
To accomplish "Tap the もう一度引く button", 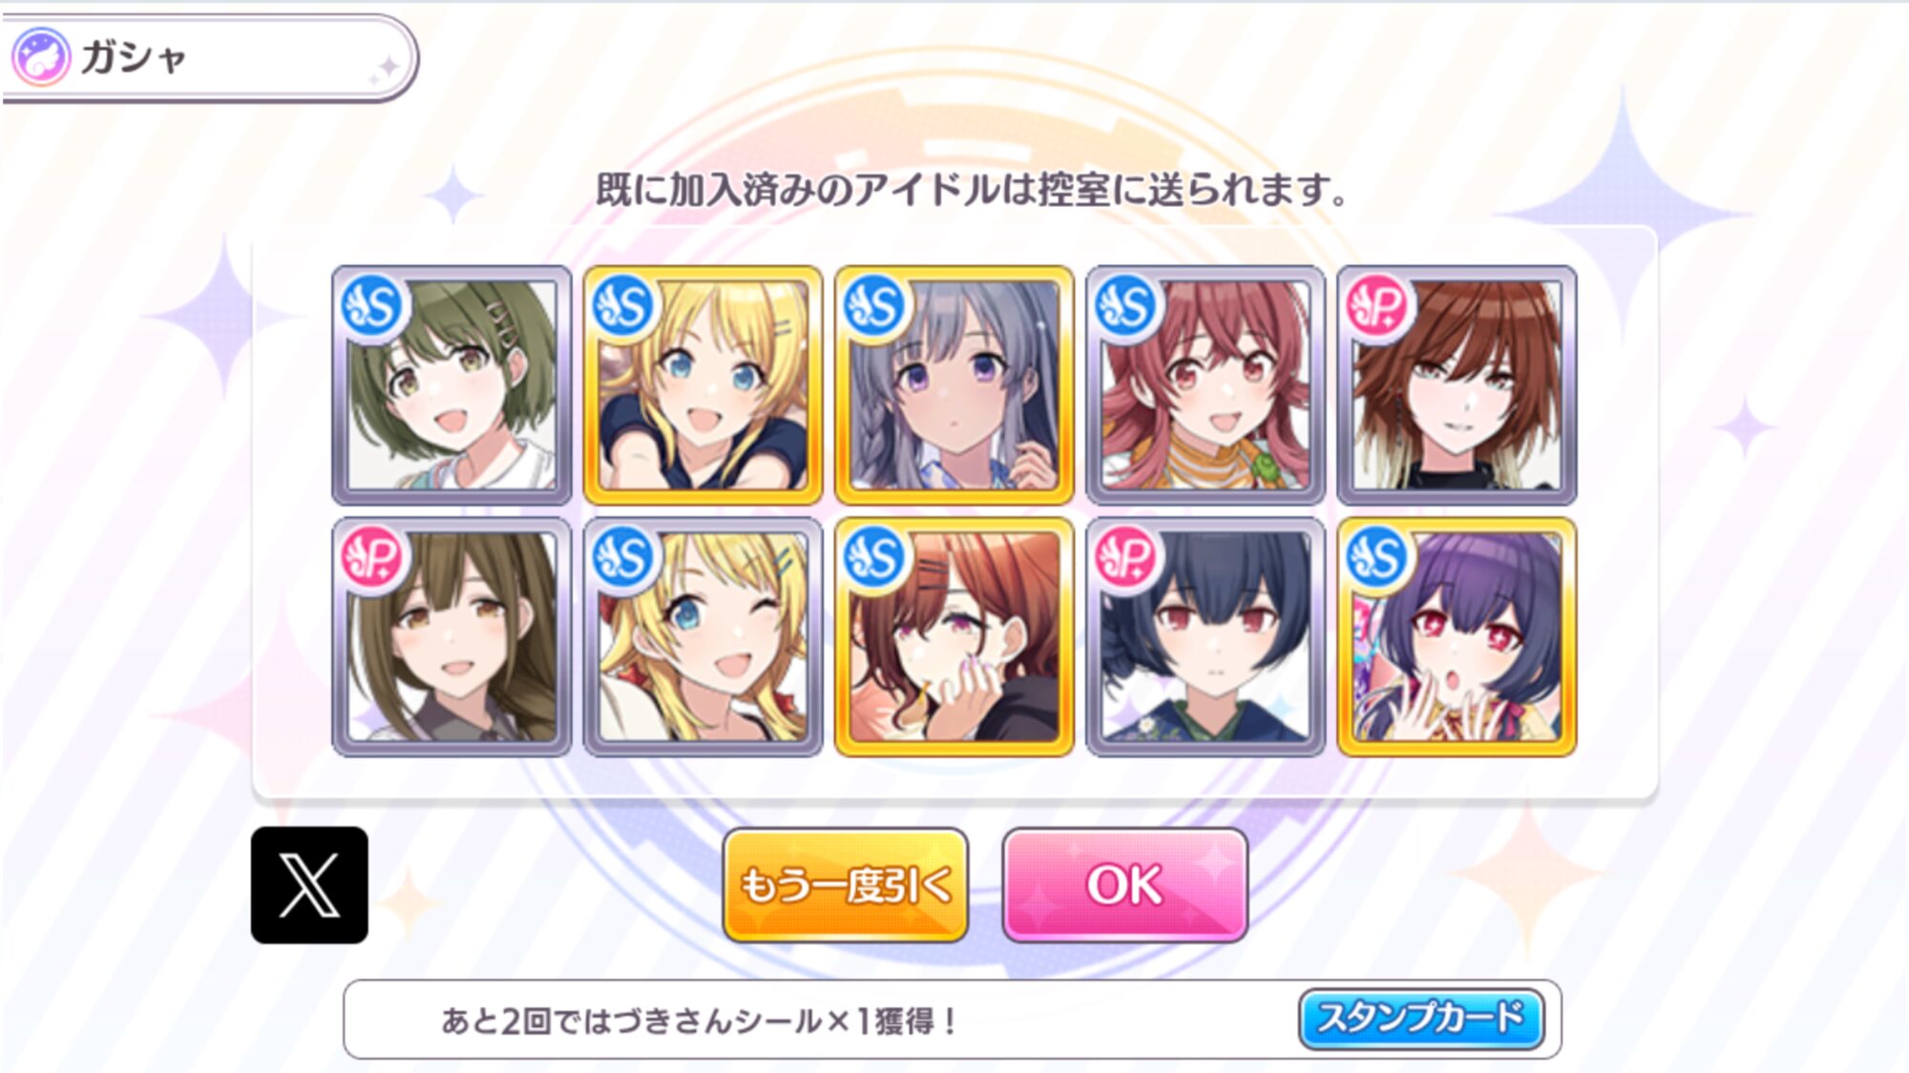I will [846, 885].
